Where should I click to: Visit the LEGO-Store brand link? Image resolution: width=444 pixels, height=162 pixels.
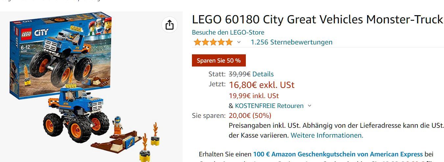pyautogui.click(x=228, y=32)
